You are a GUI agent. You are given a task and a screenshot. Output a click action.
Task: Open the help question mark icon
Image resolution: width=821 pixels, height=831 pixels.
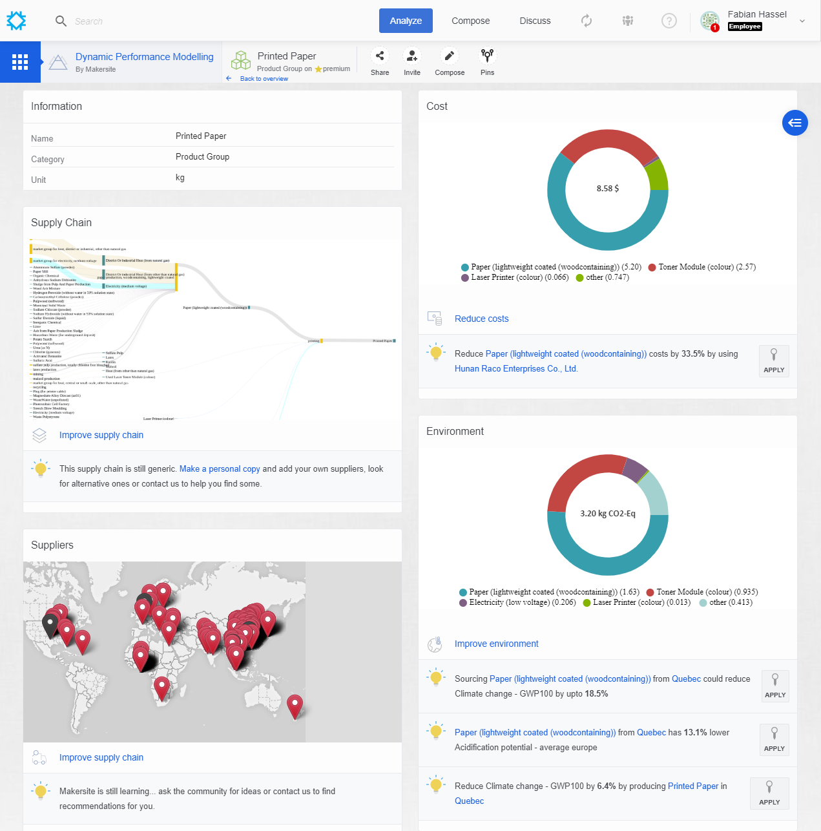[669, 21]
